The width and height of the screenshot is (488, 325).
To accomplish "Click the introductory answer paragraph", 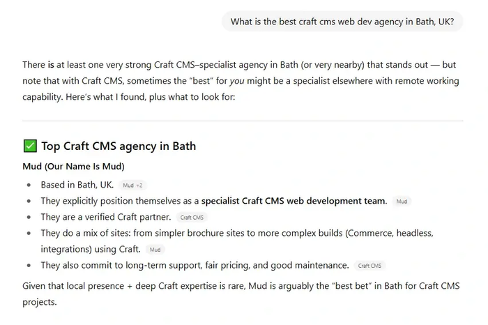I will [241, 81].
